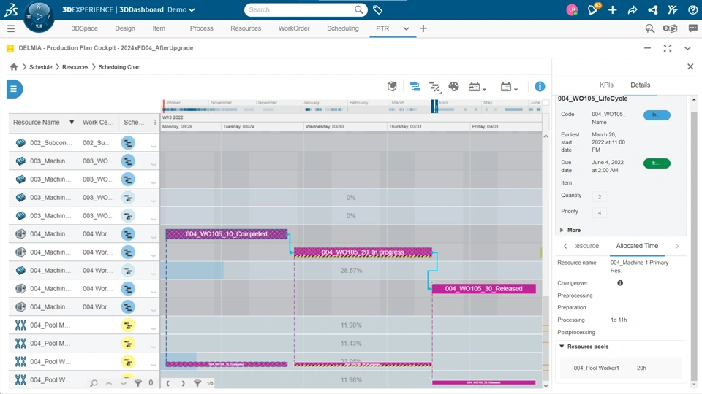Viewport: 702px width, 394px height.
Task: Open the blue list menu button
Action: tap(15, 89)
